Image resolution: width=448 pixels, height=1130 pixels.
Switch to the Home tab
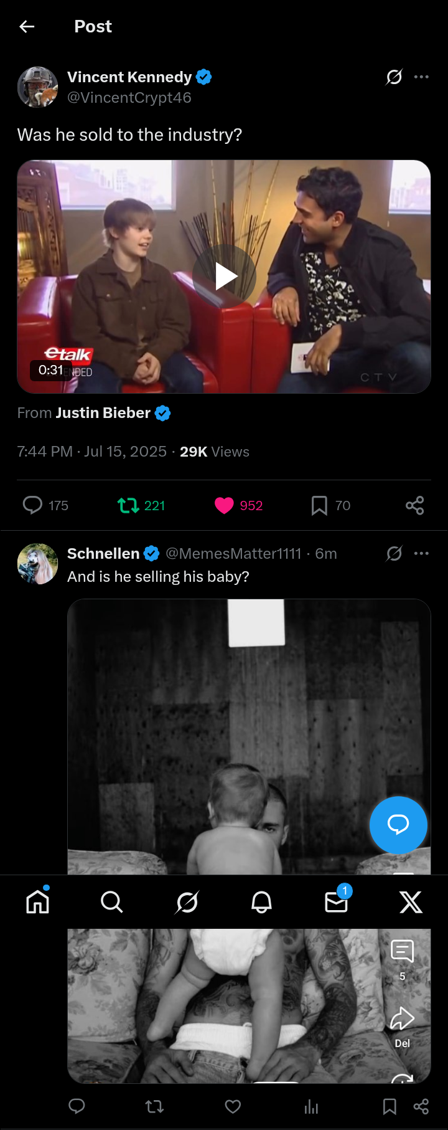point(37,901)
